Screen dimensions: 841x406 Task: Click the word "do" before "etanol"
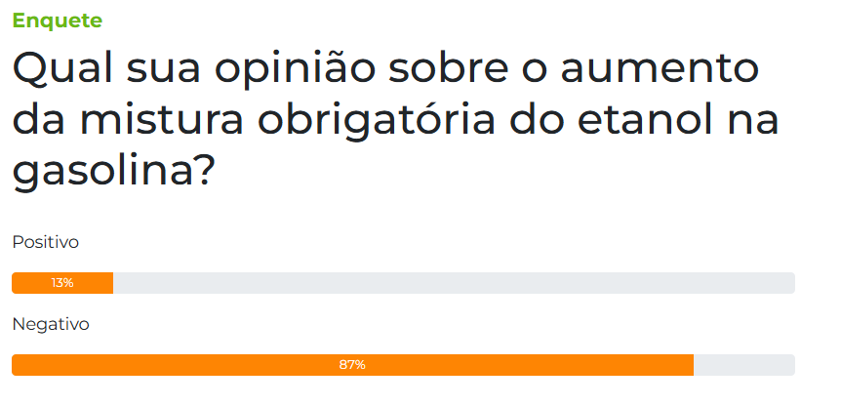coord(537,121)
